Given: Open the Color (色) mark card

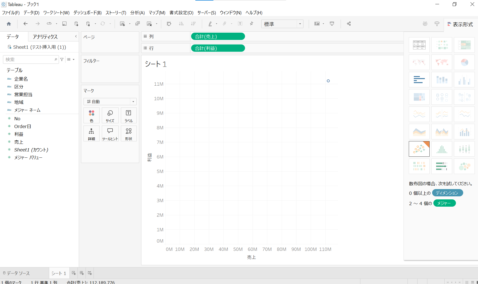Looking at the screenshot, I should 92,116.
